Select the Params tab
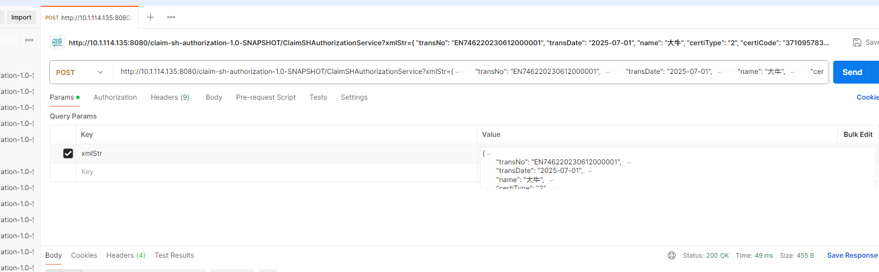879x272 pixels. point(64,97)
